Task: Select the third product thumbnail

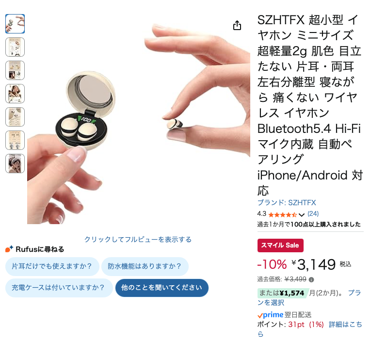Action: click(15, 70)
